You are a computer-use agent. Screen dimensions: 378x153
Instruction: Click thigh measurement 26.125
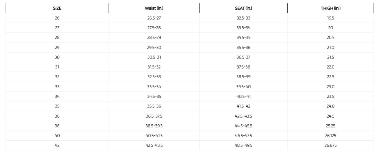pos(330,136)
